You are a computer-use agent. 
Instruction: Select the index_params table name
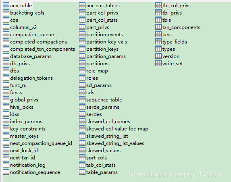click(x=26, y=122)
